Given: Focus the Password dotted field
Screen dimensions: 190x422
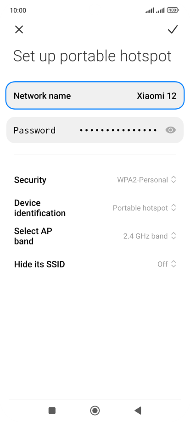Looking at the screenshot, I should pos(95,130).
